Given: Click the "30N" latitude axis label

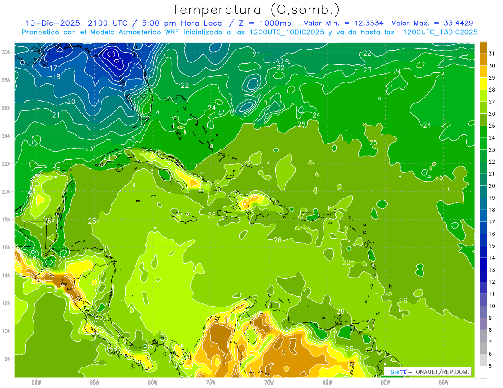Looking at the screenshot, I should (7, 52).
